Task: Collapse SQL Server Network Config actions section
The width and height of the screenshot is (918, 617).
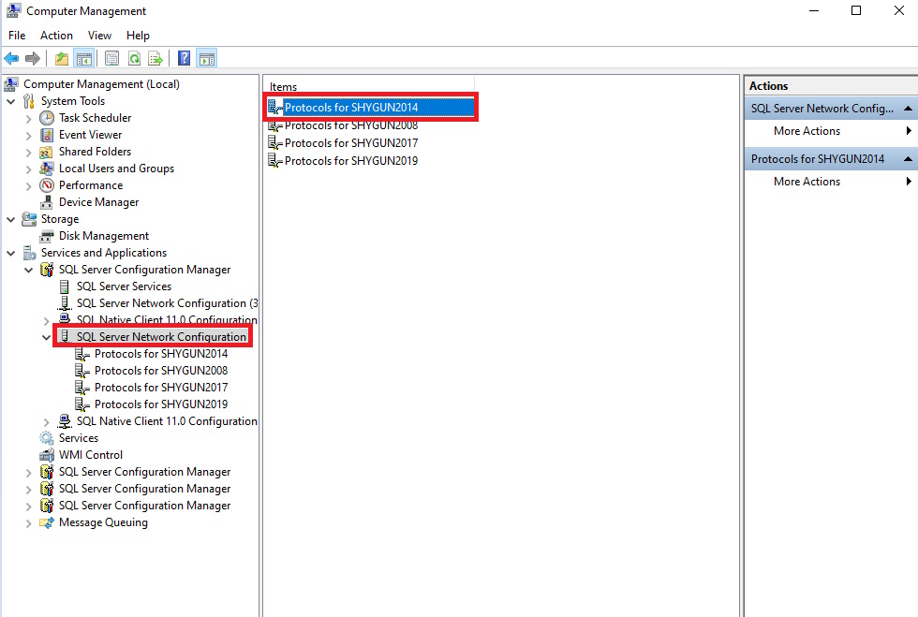Action: pyautogui.click(x=908, y=109)
